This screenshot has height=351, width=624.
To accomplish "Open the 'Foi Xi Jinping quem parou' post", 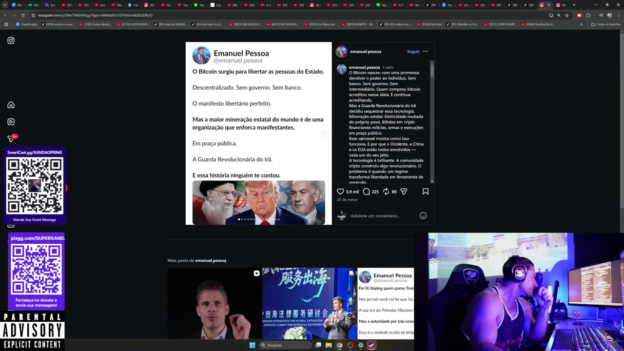I will click(386, 303).
